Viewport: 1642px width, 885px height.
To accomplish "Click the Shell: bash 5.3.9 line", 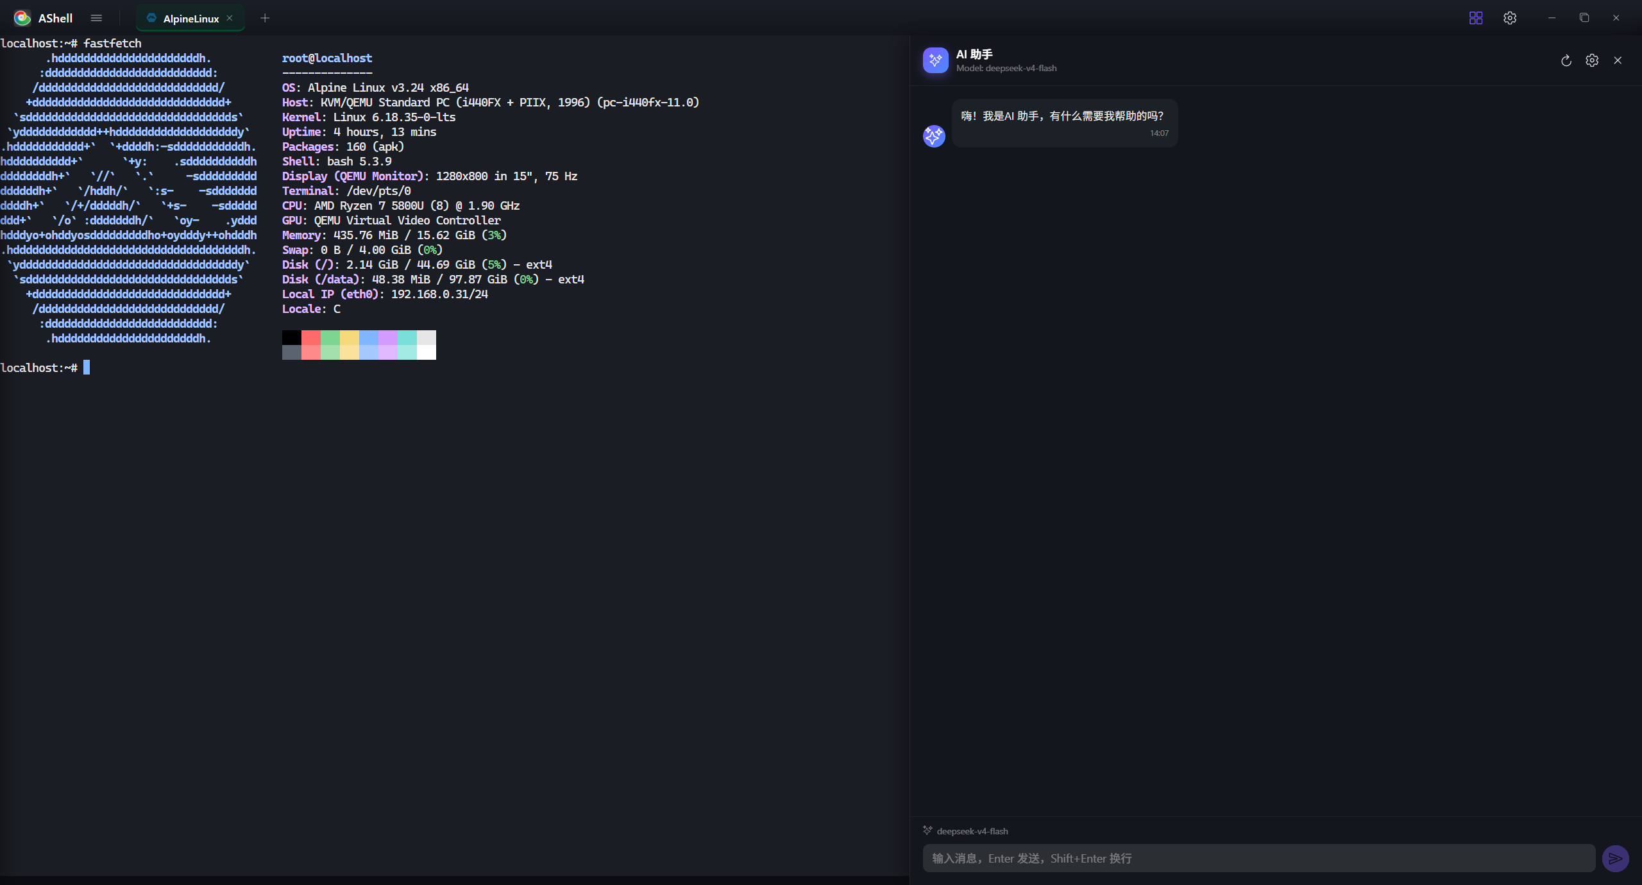I will [x=337, y=162].
